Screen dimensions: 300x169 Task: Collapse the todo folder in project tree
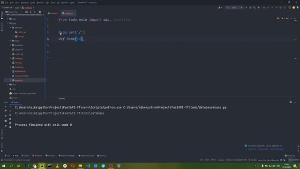(x=8, y=23)
